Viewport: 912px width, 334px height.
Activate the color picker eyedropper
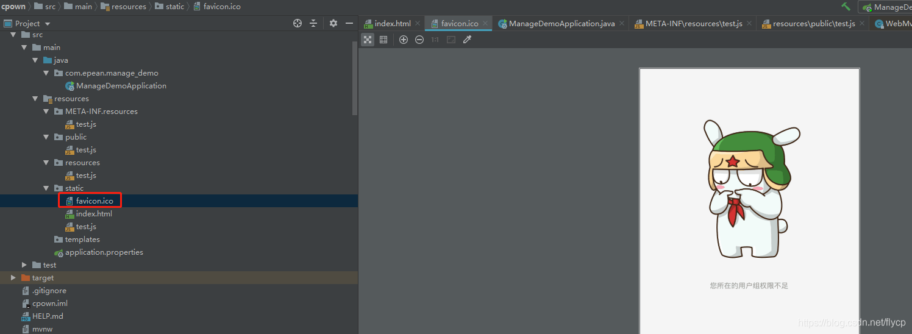468,40
